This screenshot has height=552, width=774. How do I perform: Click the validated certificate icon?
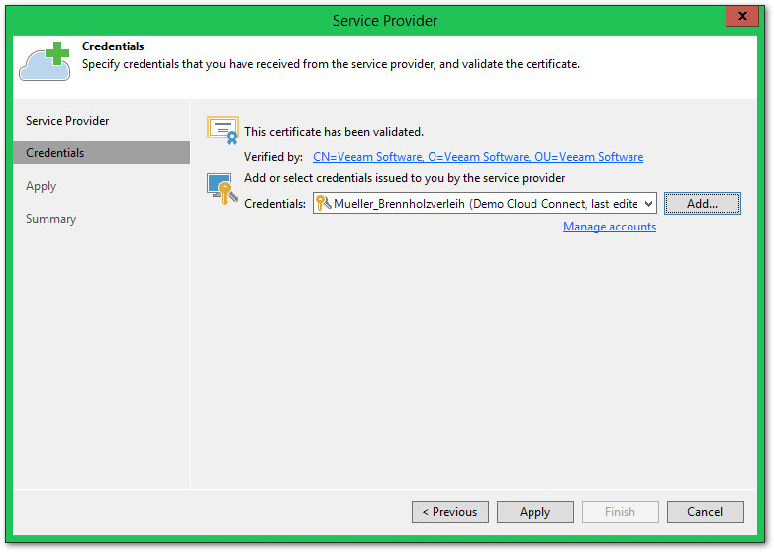[222, 130]
